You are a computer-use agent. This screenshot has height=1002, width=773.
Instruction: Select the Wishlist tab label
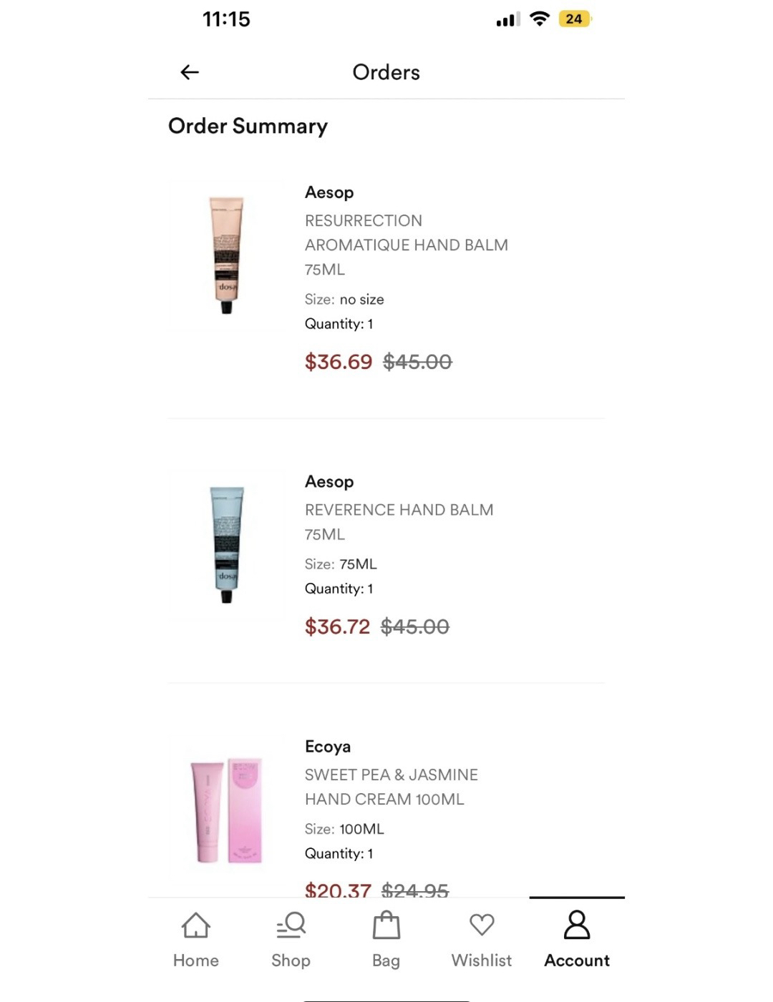pos(482,961)
